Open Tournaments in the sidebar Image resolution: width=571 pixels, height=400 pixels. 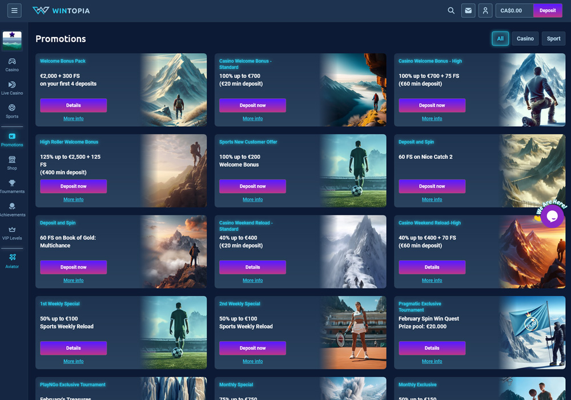click(x=12, y=186)
